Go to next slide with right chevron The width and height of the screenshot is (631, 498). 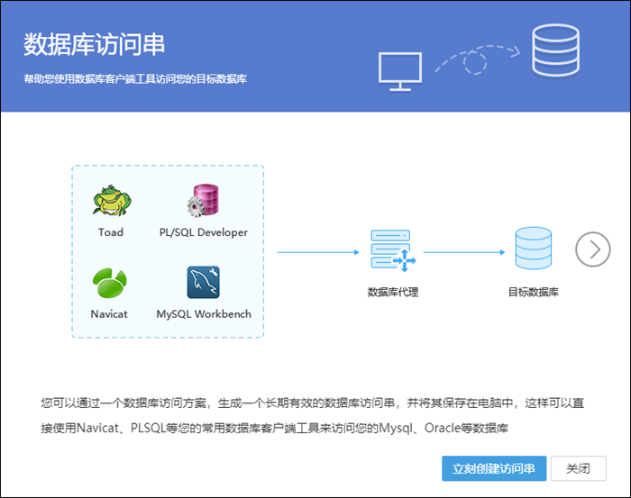(593, 249)
